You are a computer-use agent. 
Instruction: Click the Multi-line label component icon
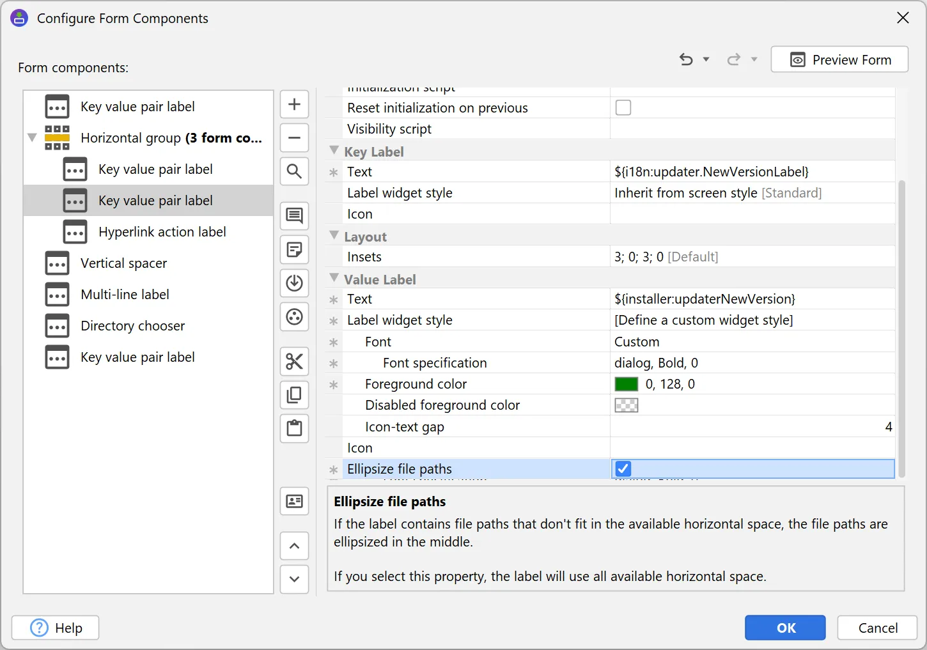pyautogui.click(x=57, y=295)
